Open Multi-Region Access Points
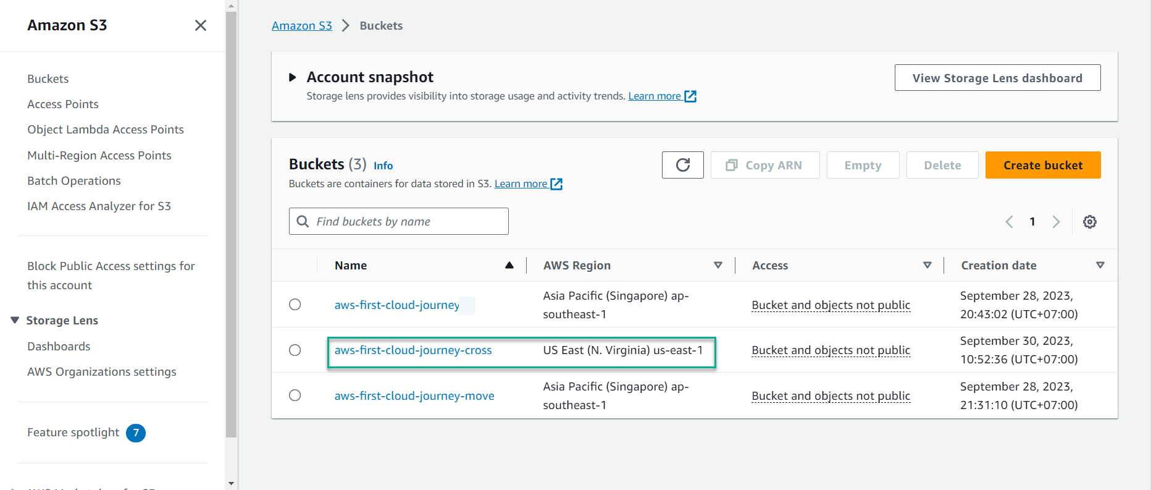This screenshot has height=490, width=1151. 99,156
